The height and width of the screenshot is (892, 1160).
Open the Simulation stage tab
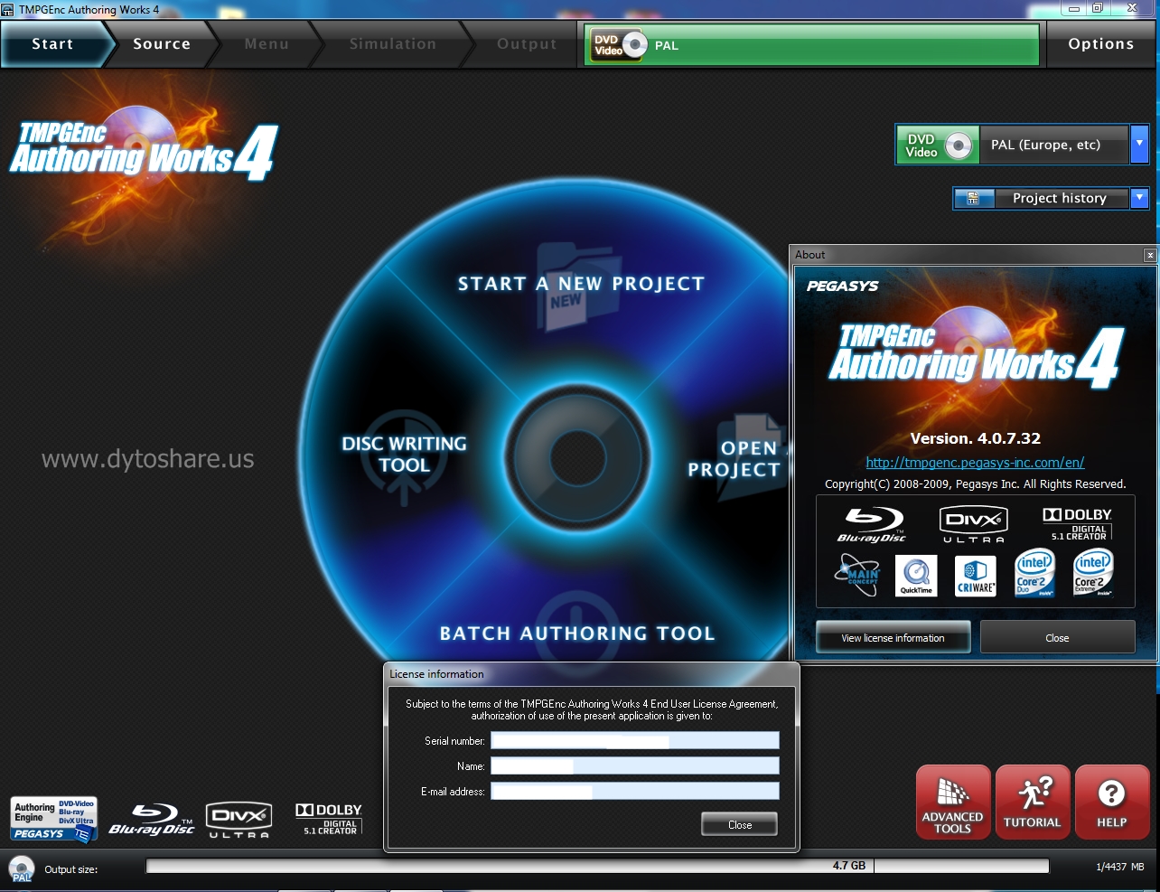[393, 44]
